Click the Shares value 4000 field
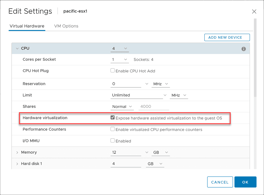Viewport: 264px width, 195px height. click(154, 106)
